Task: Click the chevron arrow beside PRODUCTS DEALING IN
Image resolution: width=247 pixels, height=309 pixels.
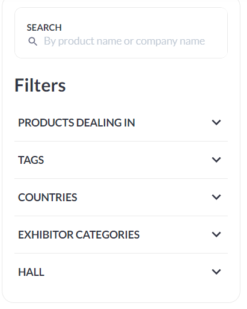Action: pyautogui.click(x=216, y=122)
